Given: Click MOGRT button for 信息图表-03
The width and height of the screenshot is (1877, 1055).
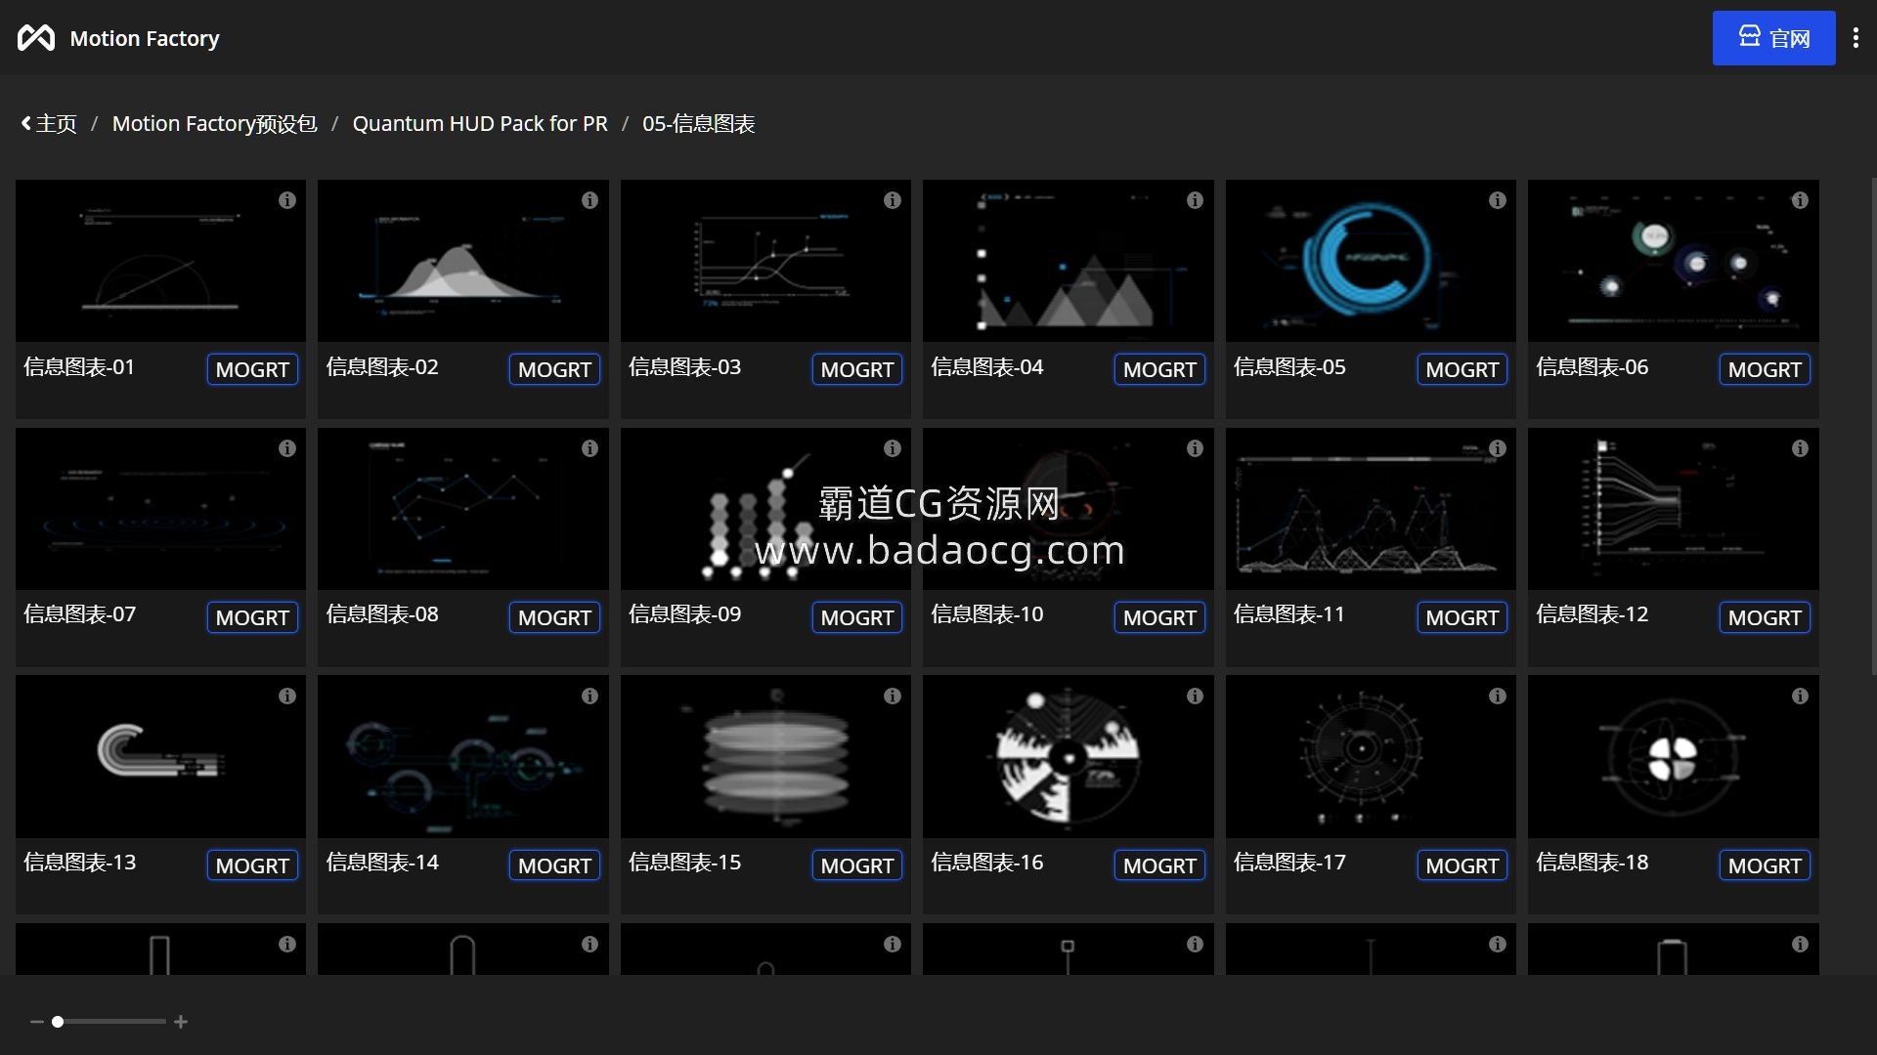Looking at the screenshot, I should tap(857, 369).
